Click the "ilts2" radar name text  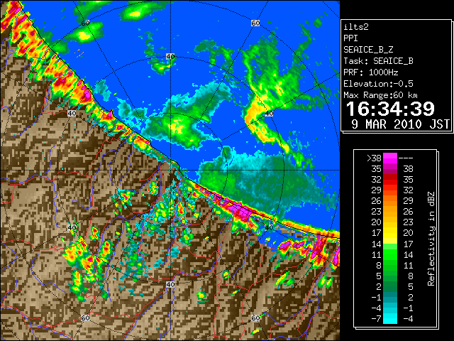[356, 27]
